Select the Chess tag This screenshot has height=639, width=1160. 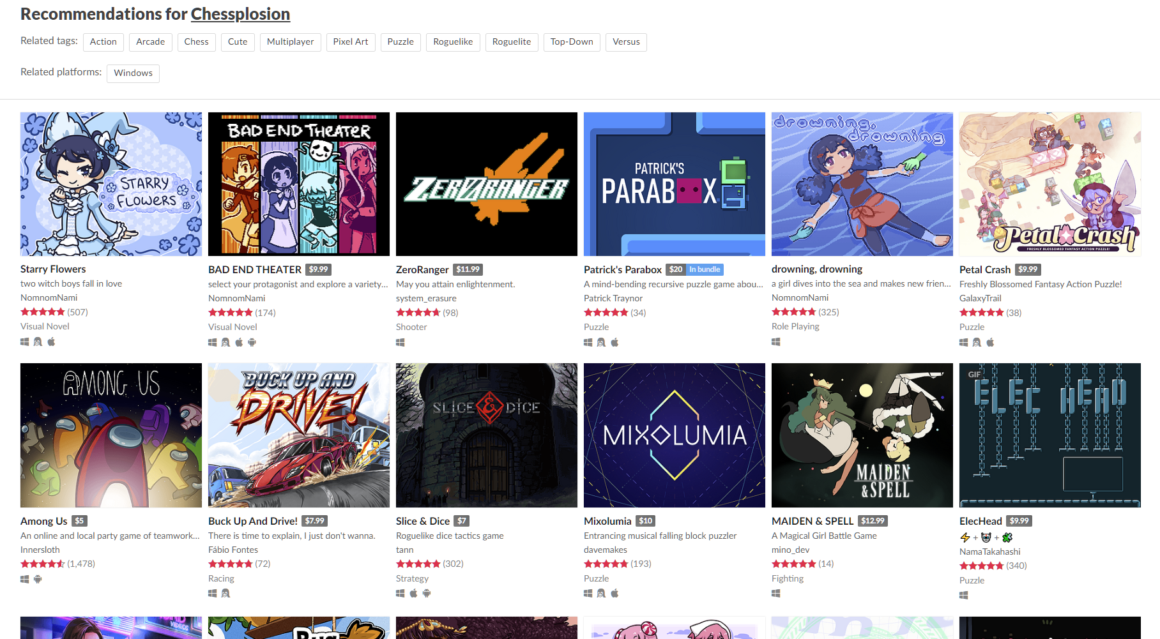(x=196, y=41)
